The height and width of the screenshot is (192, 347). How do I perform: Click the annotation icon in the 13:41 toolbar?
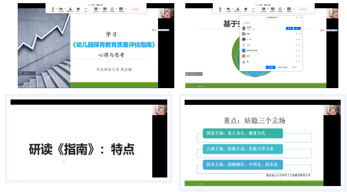pyautogui.click(x=279, y=8)
